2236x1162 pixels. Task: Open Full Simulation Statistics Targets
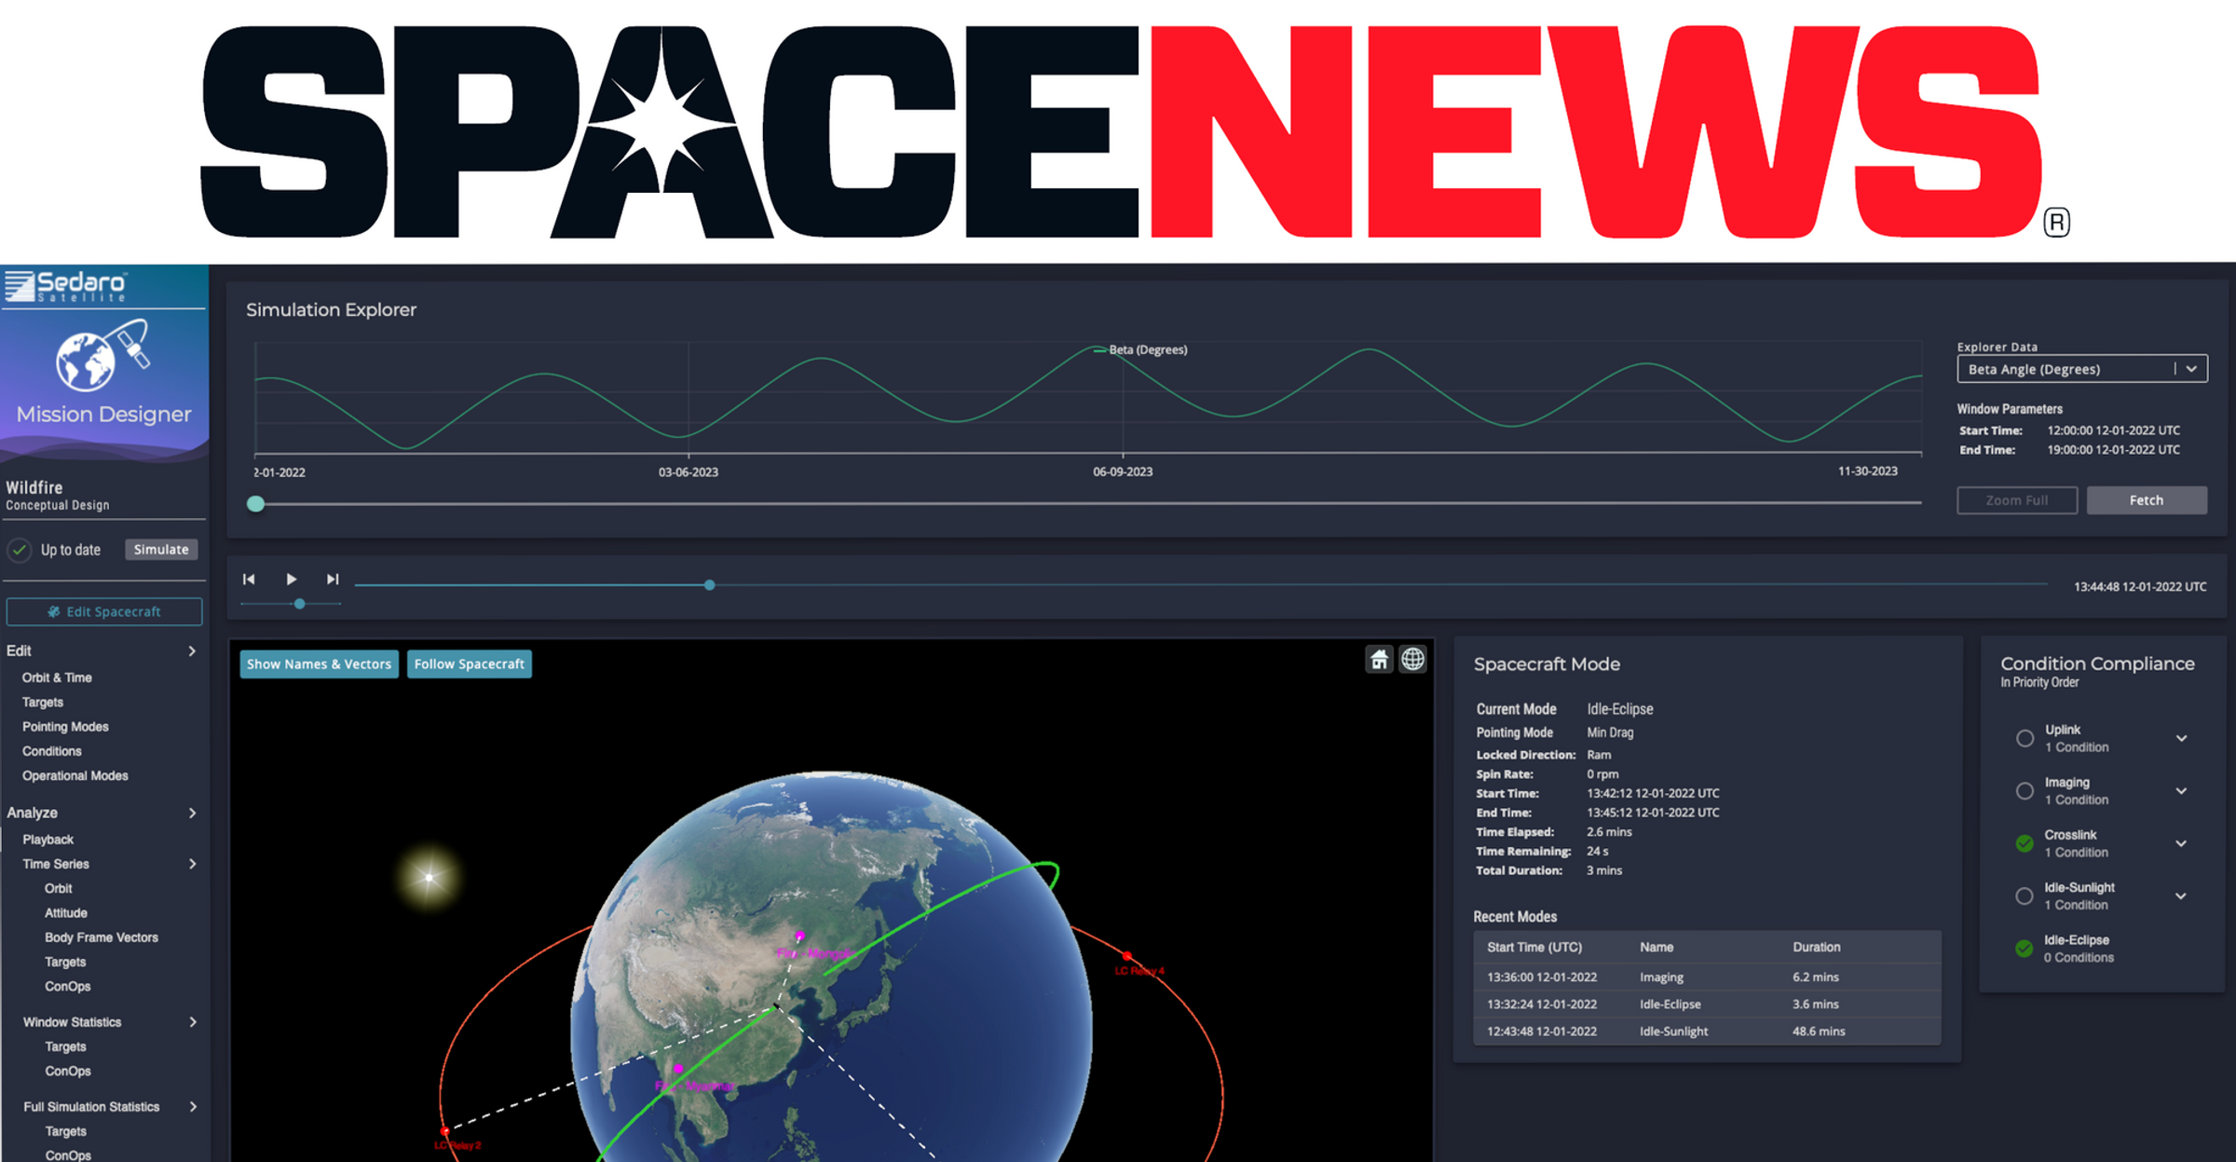point(65,1131)
